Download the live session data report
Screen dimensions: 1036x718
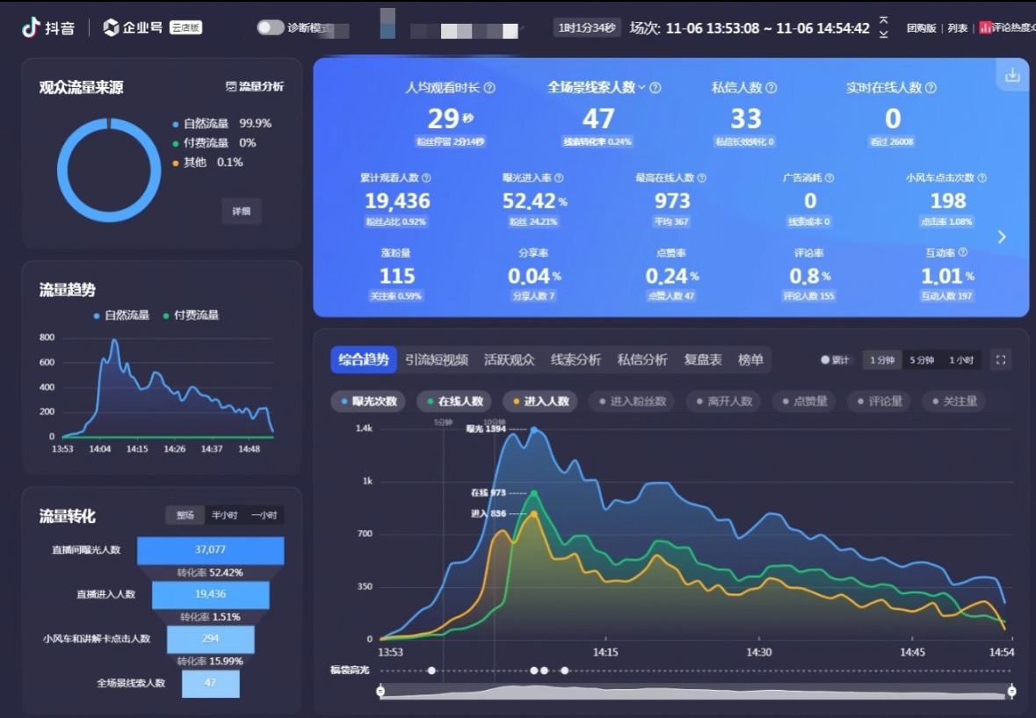click(x=1012, y=76)
